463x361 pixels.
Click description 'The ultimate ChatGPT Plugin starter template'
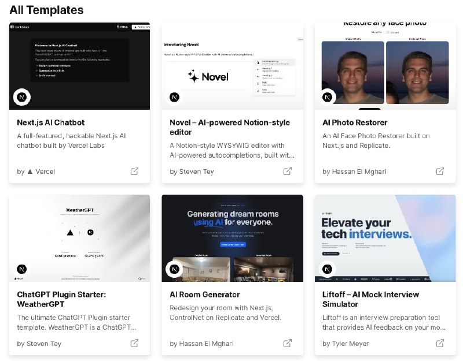[x=76, y=322]
